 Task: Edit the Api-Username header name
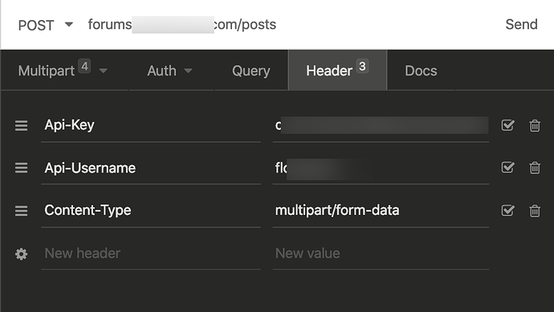[x=151, y=168]
